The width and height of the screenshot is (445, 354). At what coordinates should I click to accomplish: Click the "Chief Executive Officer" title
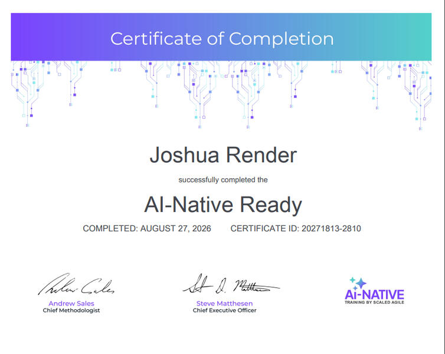[224, 310]
